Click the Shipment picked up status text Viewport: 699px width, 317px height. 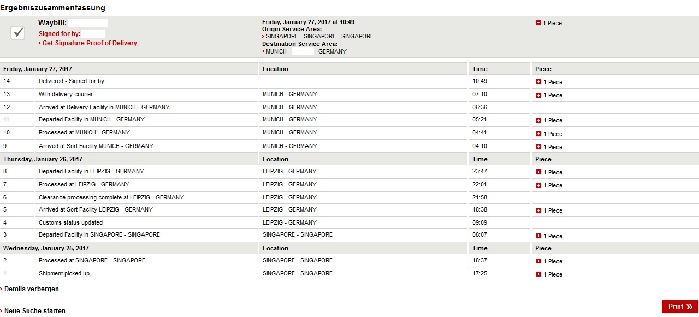(x=64, y=273)
